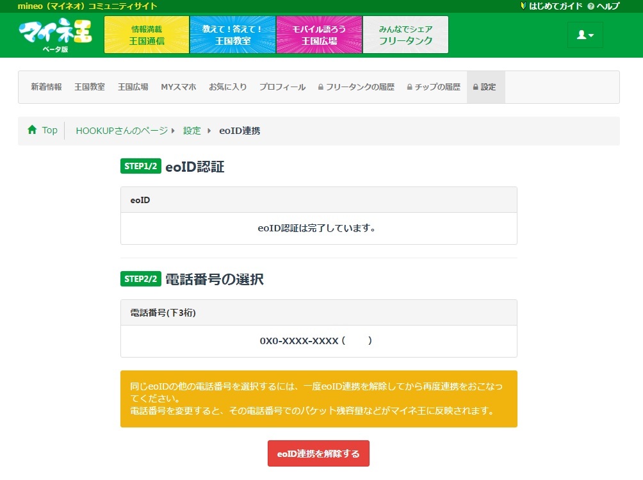This screenshot has width=643, height=480.
Task: Select the 設定 tab with lock icon
Action: click(485, 87)
